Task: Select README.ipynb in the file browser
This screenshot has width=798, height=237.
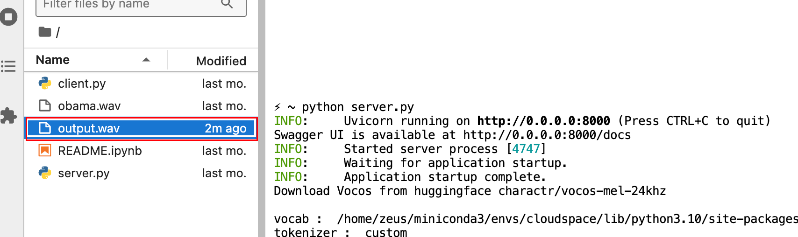Action: pyautogui.click(x=100, y=151)
